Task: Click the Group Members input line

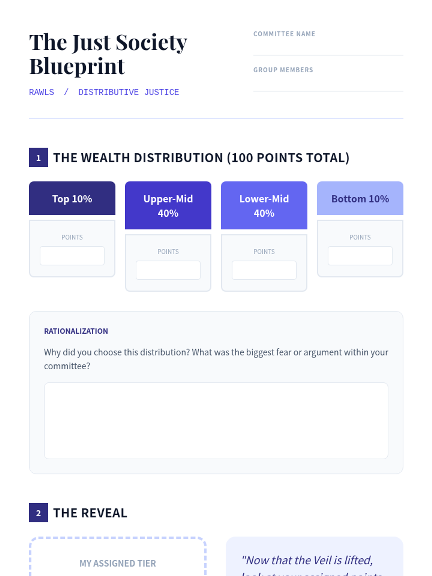Action: (328, 84)
